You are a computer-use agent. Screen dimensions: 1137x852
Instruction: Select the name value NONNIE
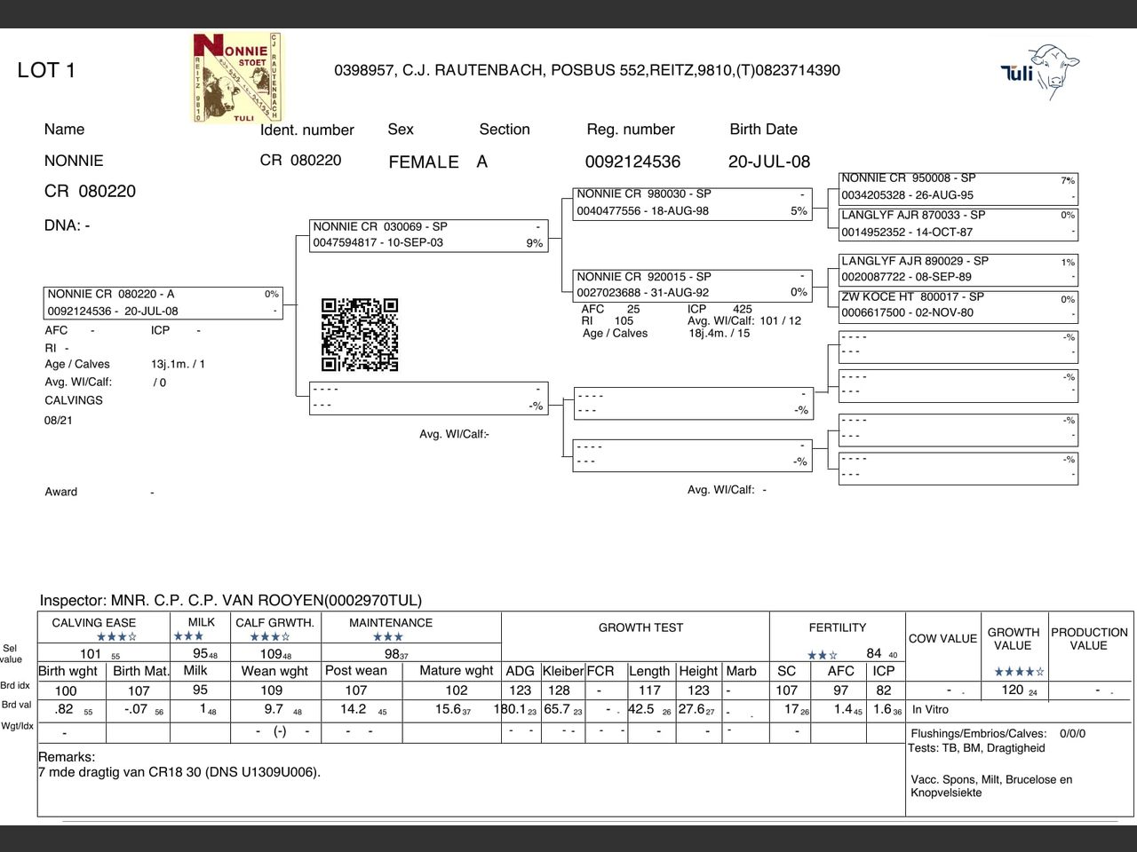click(x=74, y=161)
